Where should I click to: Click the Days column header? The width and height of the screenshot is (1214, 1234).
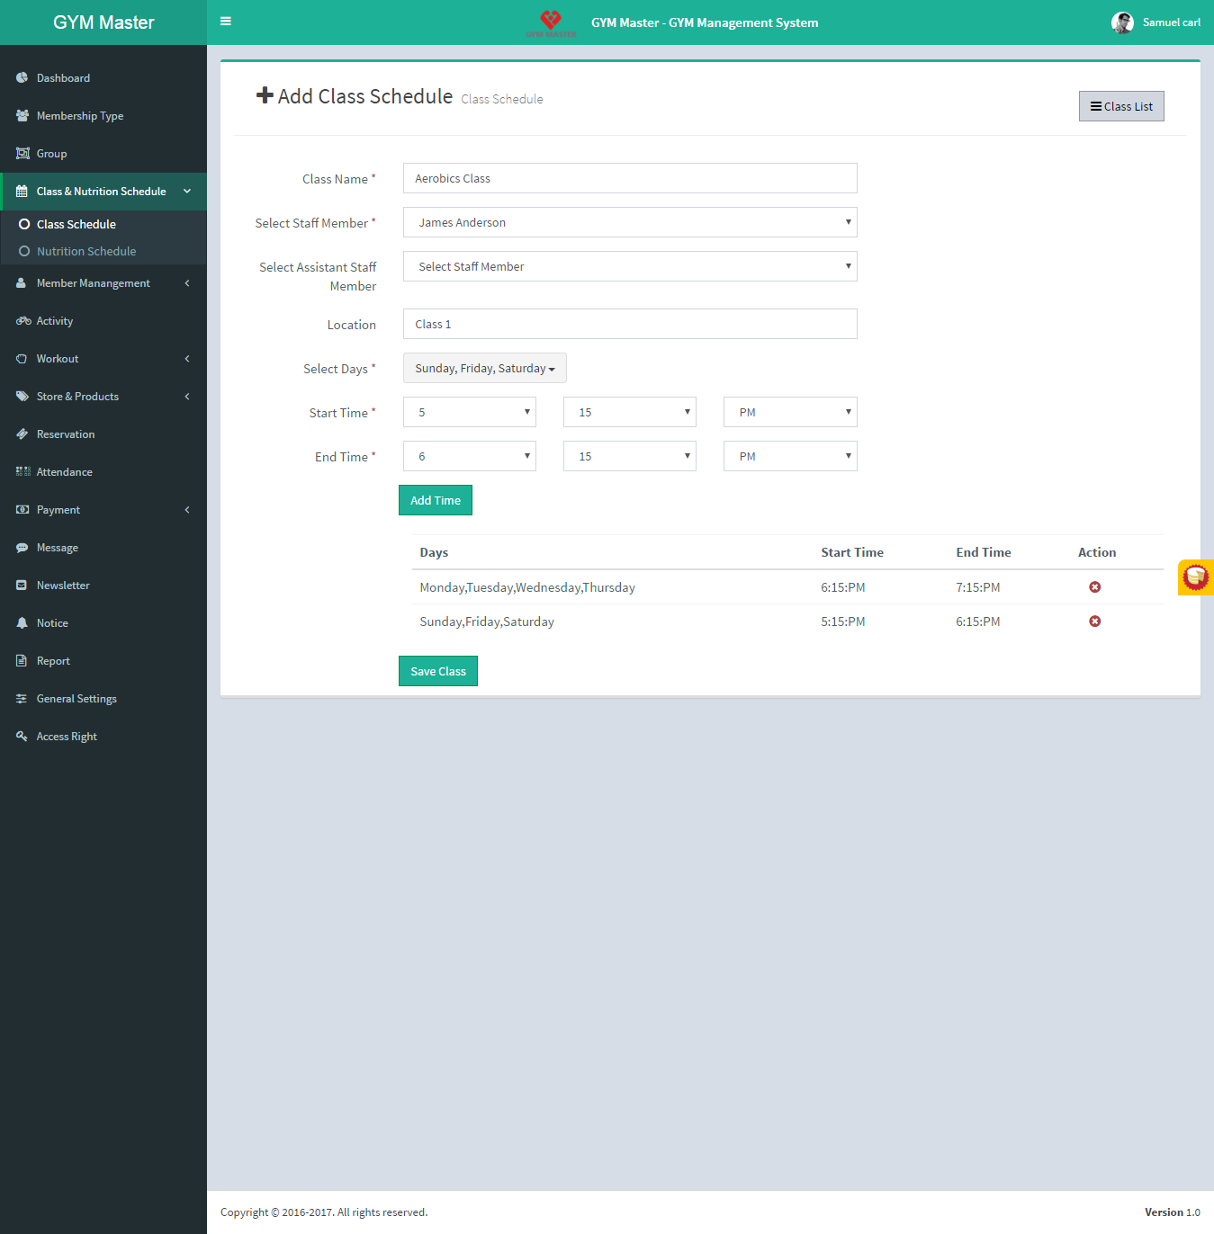click(x=434, y=552)
